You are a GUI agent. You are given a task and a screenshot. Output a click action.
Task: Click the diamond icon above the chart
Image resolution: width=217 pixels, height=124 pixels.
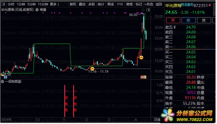tap(143, 10)
